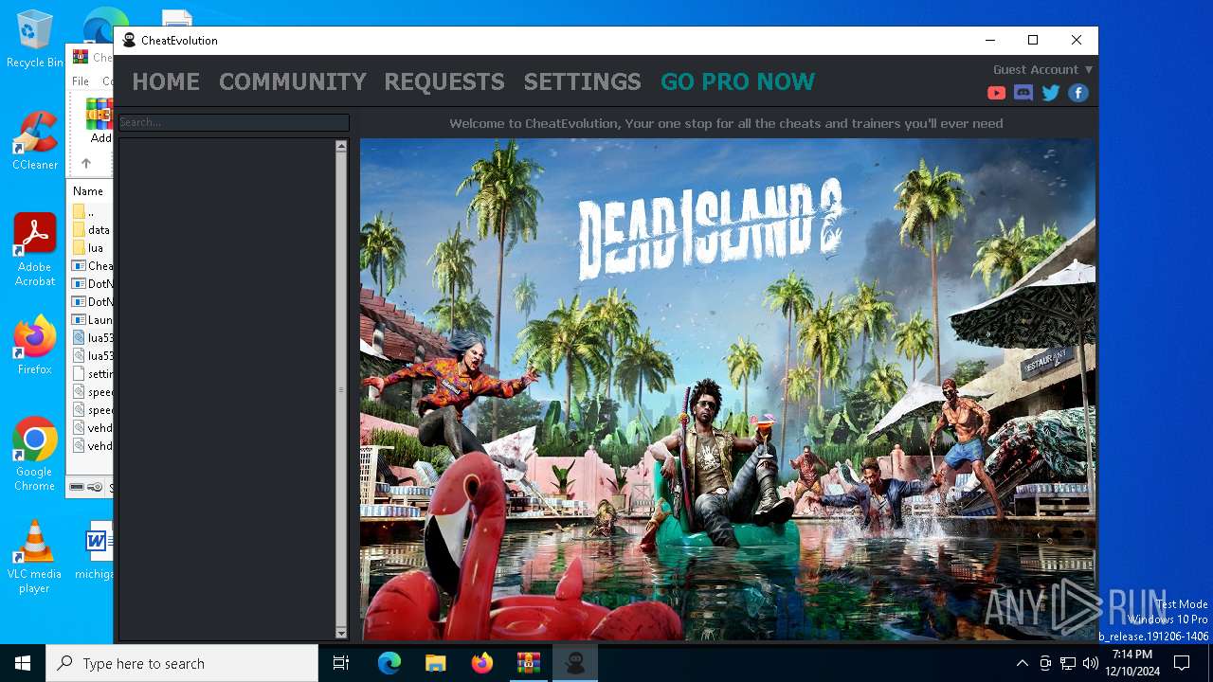
Task: Launch VLC media player shortcut
Action: pos(35,556)
